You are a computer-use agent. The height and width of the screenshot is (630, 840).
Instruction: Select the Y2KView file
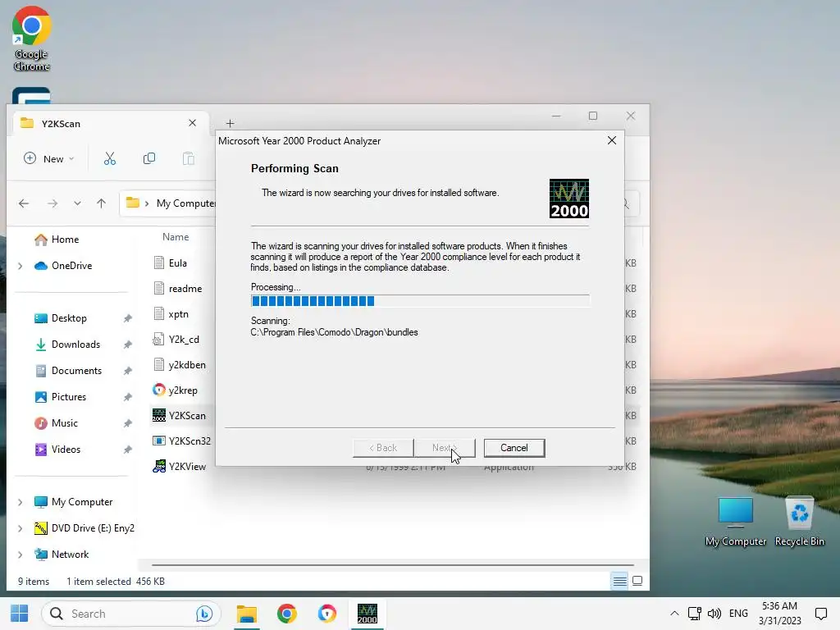(x=186, y=467)
